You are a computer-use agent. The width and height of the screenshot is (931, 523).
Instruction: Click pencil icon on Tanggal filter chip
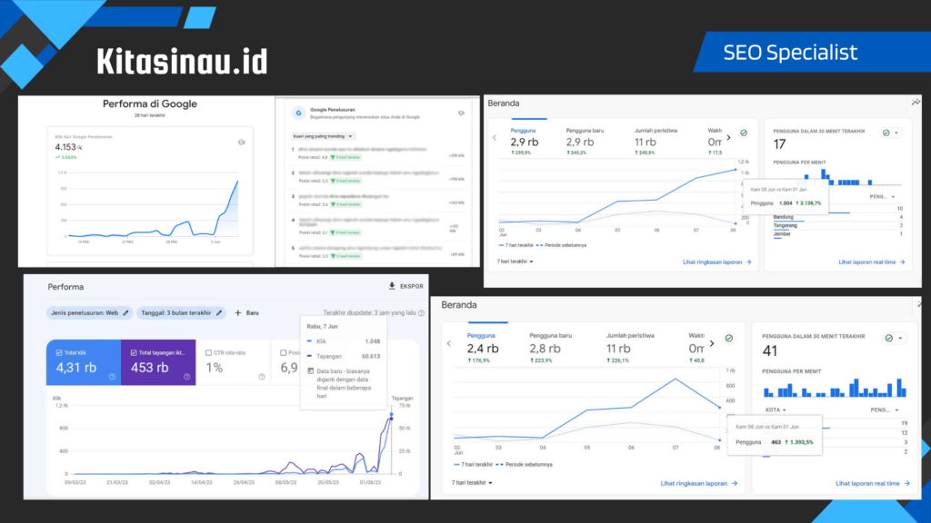[219, 312]
